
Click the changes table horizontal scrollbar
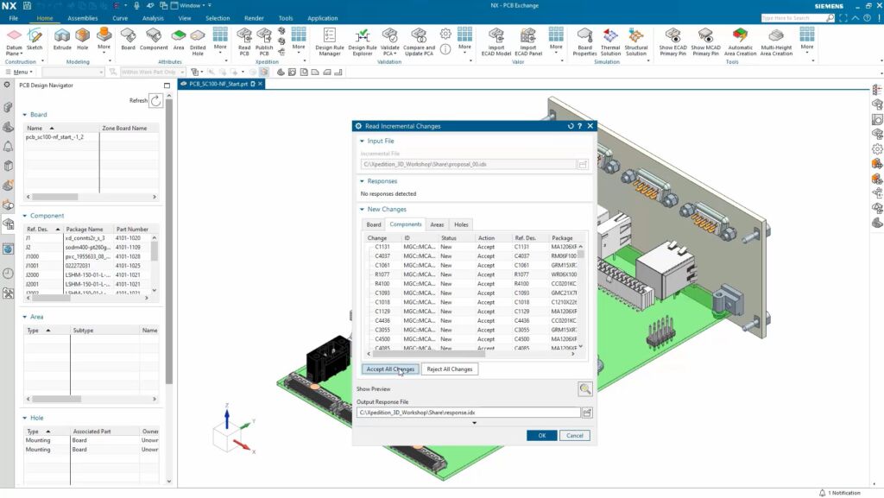(428, 355)
